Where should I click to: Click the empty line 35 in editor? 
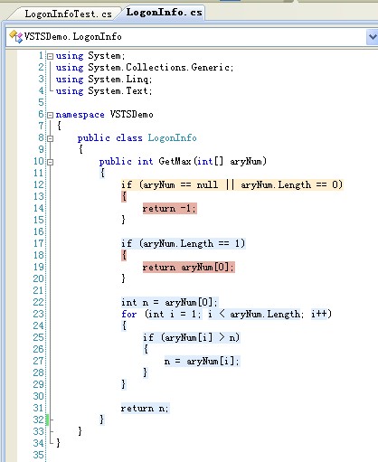[x=211, y=455]
